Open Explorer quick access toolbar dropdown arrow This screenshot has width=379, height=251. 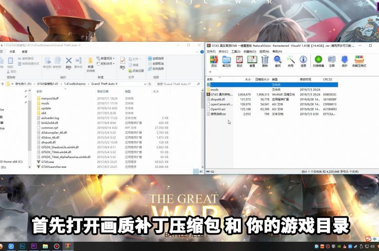(x=1, y=45)
